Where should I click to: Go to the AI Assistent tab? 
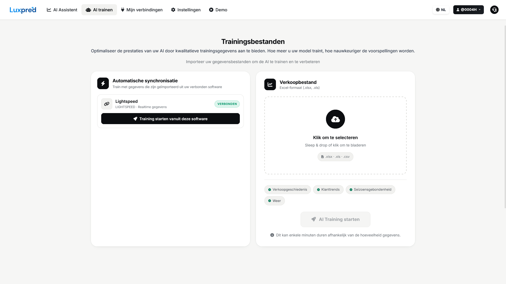click(x=62, y=10)
